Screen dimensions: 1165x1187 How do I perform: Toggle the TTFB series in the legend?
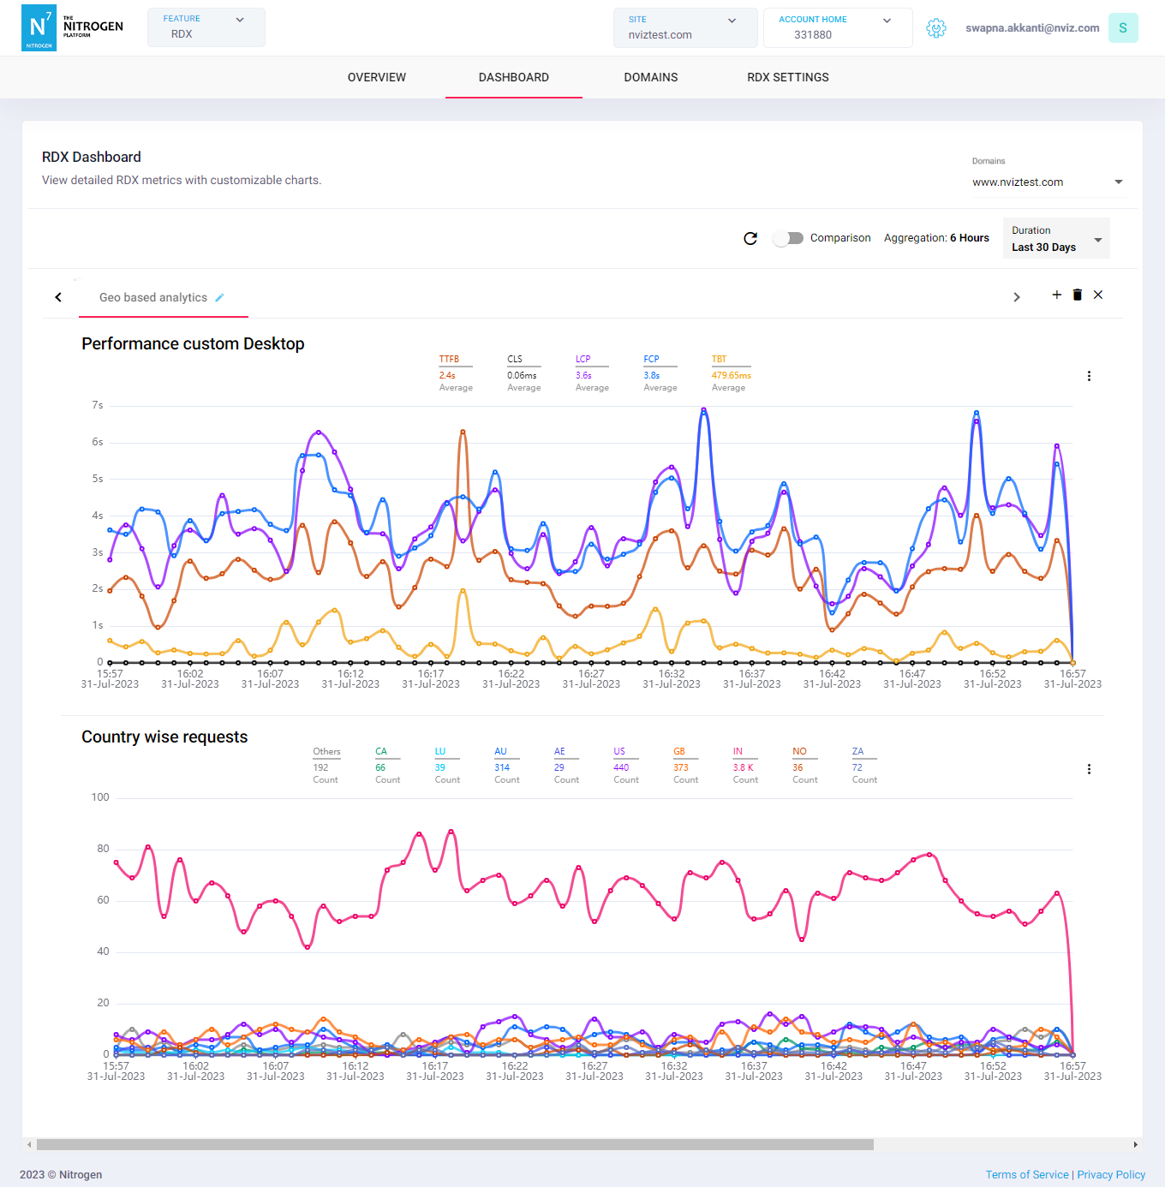coord(449,359)
